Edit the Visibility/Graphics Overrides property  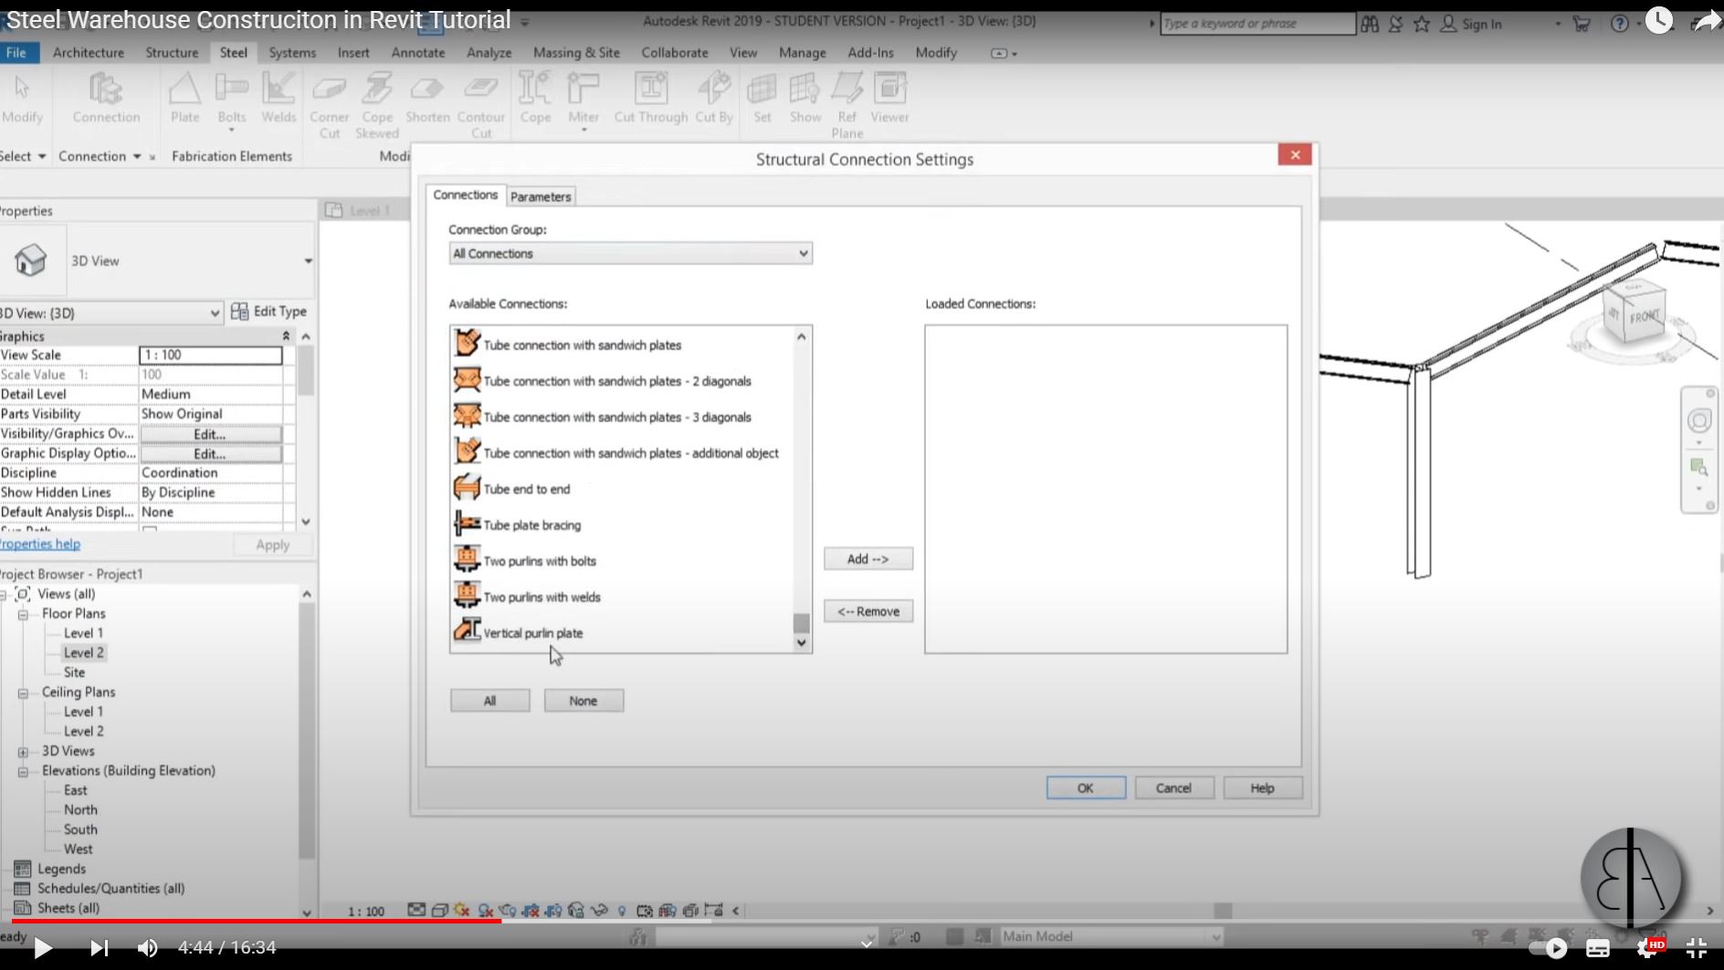[208, 433]
